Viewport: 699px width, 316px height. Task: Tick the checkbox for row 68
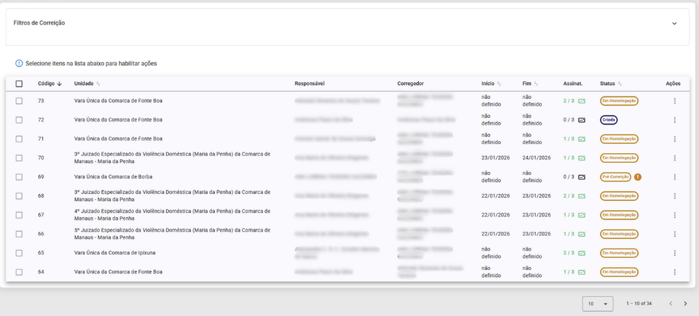(x=19, y=196)
